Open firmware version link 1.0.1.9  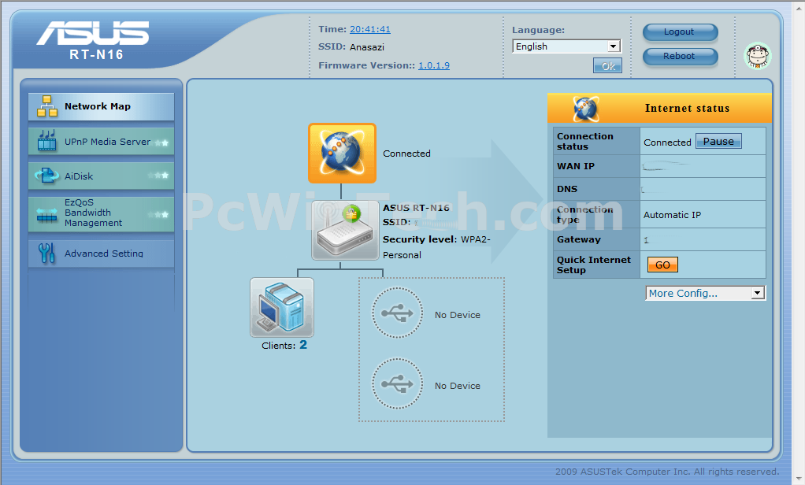434,65
